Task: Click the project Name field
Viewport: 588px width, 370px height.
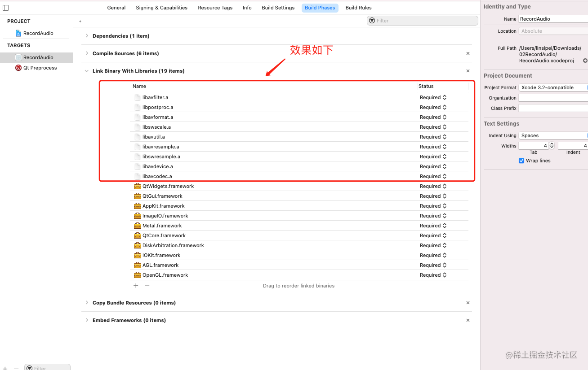Action: pos(553,19)
